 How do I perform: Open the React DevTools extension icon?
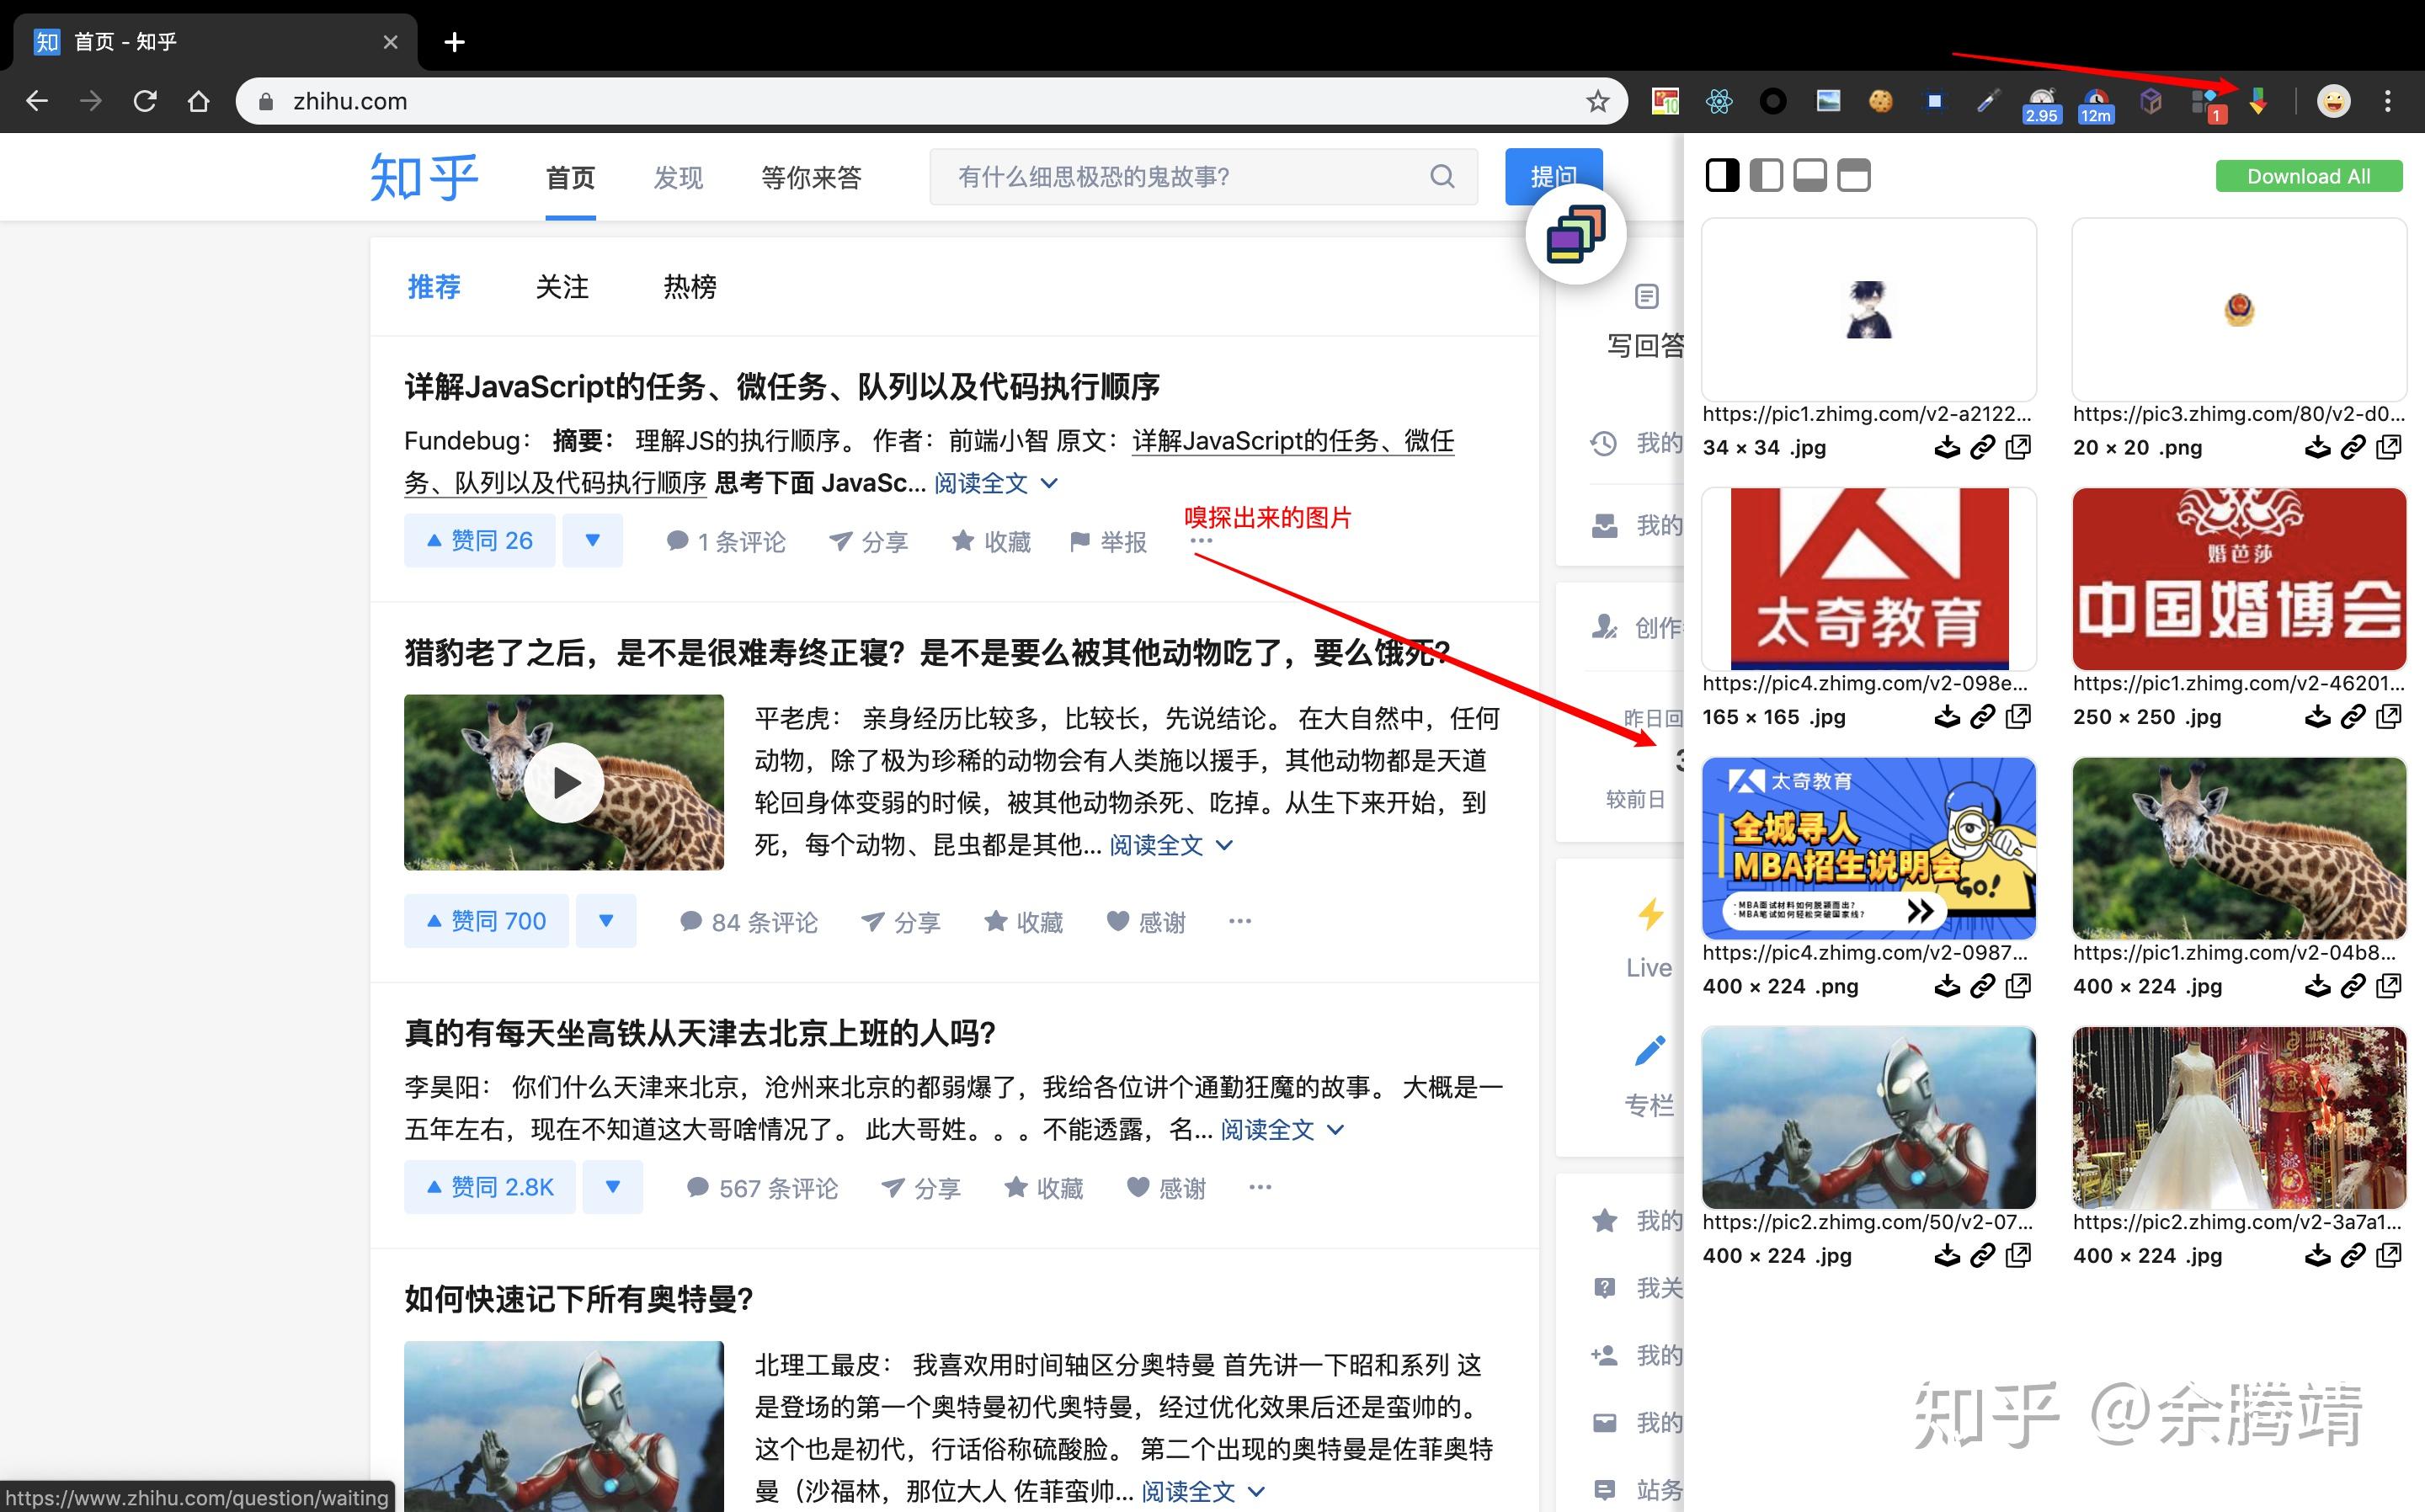coord(1719,101)
